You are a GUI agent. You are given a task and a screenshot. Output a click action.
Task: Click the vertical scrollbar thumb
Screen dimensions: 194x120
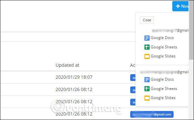pyautogui.click(x=191, y=31)
